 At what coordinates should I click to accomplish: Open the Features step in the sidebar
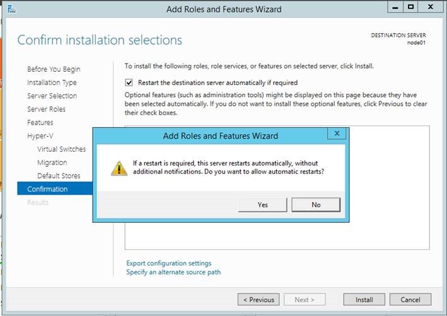tap(40, 122)
